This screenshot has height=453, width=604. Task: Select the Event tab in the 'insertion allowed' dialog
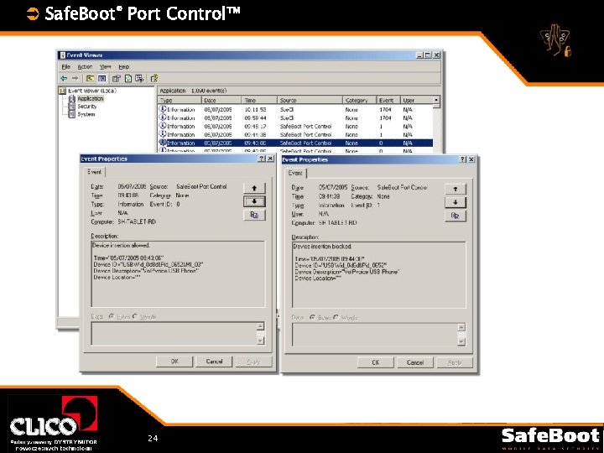(x=94, y=172)
